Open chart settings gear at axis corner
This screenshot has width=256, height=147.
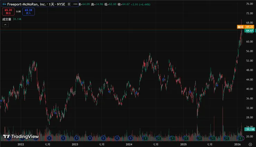click(250, 144)
